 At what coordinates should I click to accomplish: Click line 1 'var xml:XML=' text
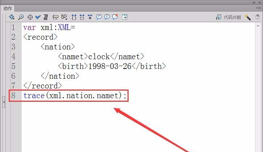pyautogui.click(x=49, y=27)
